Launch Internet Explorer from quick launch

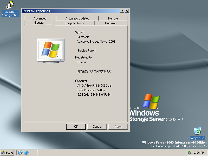pos(26,153)
